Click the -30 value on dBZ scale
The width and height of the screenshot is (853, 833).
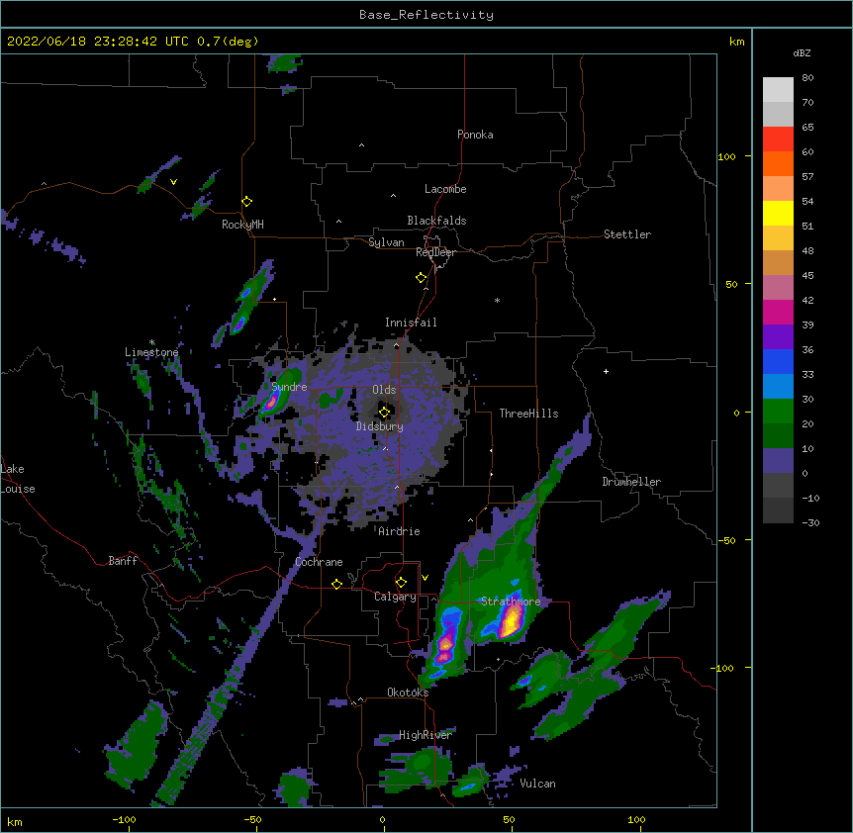click(x=810, y=522)
